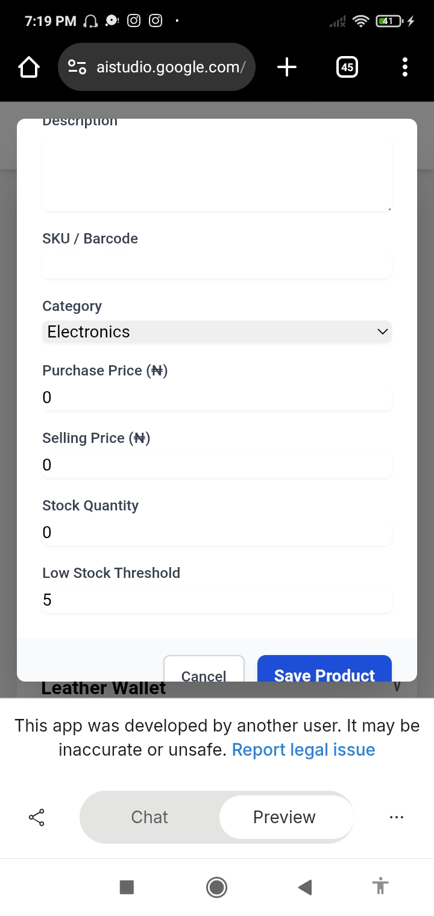
Task: Click the Low Stock Threshold field
Action: coord(217,600)
